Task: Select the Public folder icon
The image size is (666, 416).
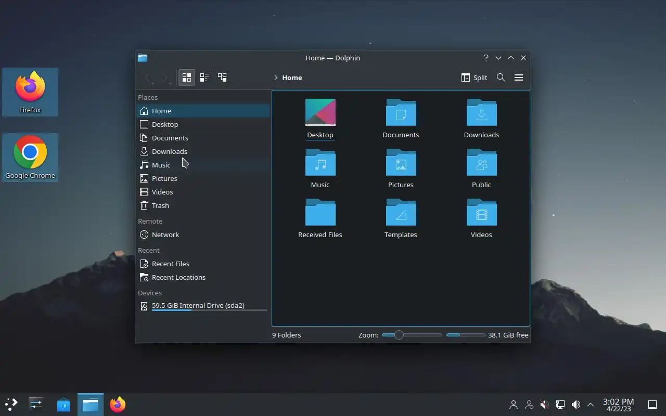Action: point(481,169)
